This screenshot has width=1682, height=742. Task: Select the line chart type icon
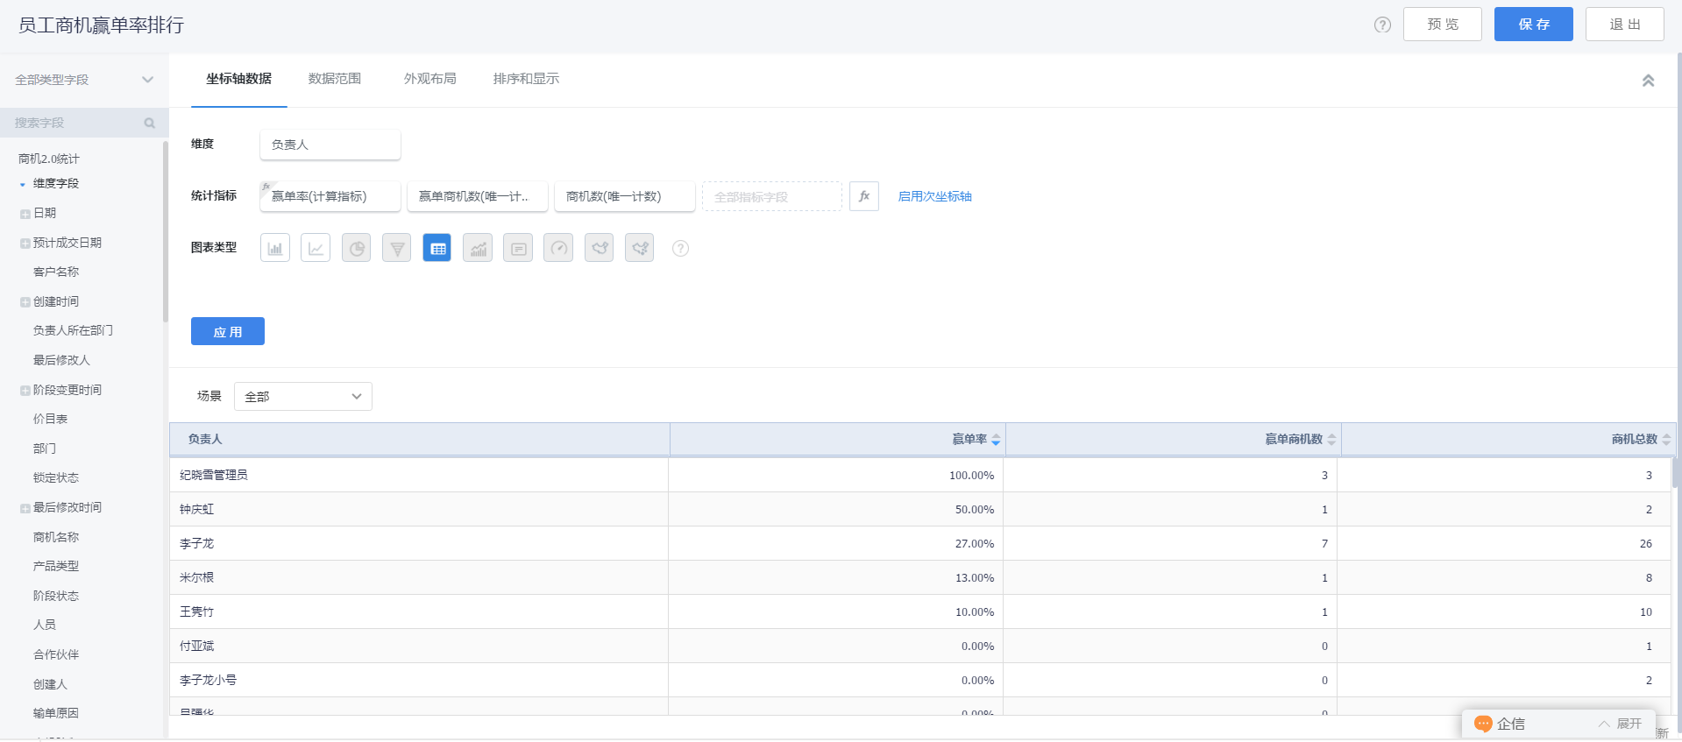pyautogui.click(x=316, y=248)
